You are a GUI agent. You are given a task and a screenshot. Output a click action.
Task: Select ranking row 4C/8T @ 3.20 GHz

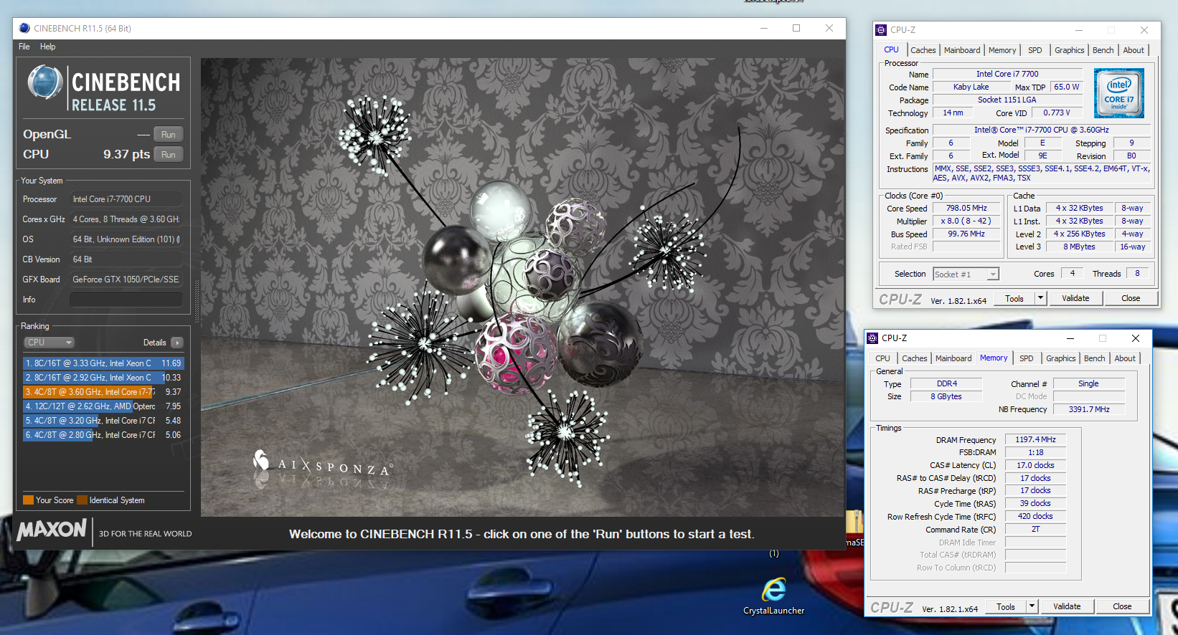tap(103, 421)
